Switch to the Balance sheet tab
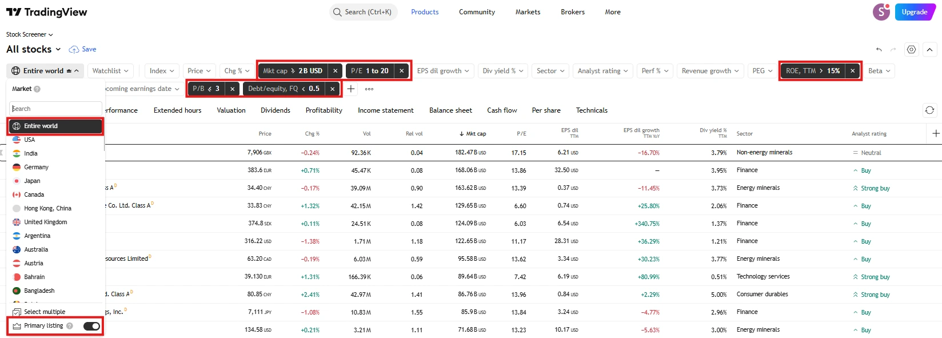Viewport: 942px width, 338px height. tap(450, 110)
